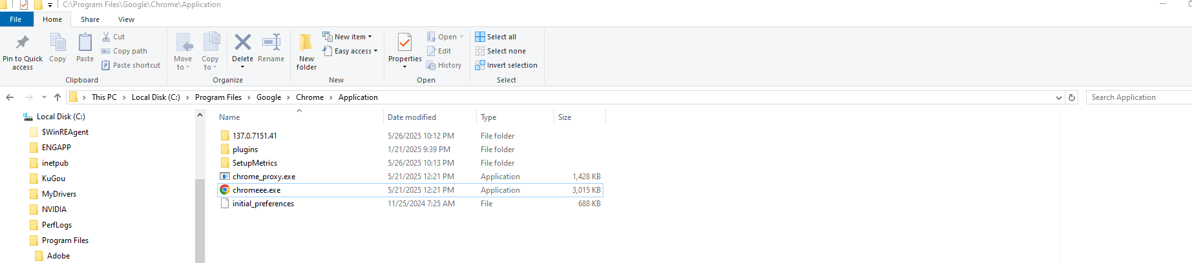This screenshot has height=263, width=1192.
Task: Select the SetupMetrics folder row
Action: click(410, 162)
